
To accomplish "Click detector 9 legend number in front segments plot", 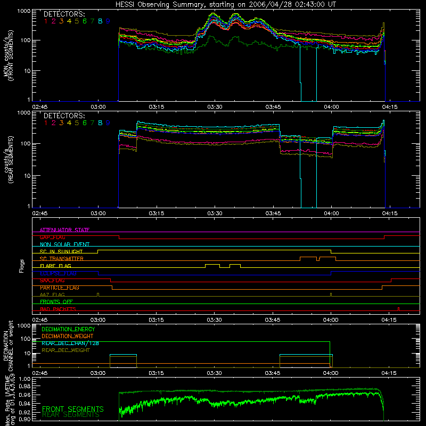I will 108,21.
